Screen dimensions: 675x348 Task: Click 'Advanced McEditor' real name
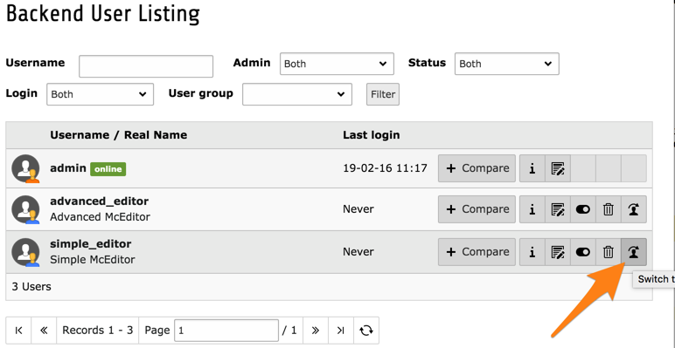coord(100,217)
